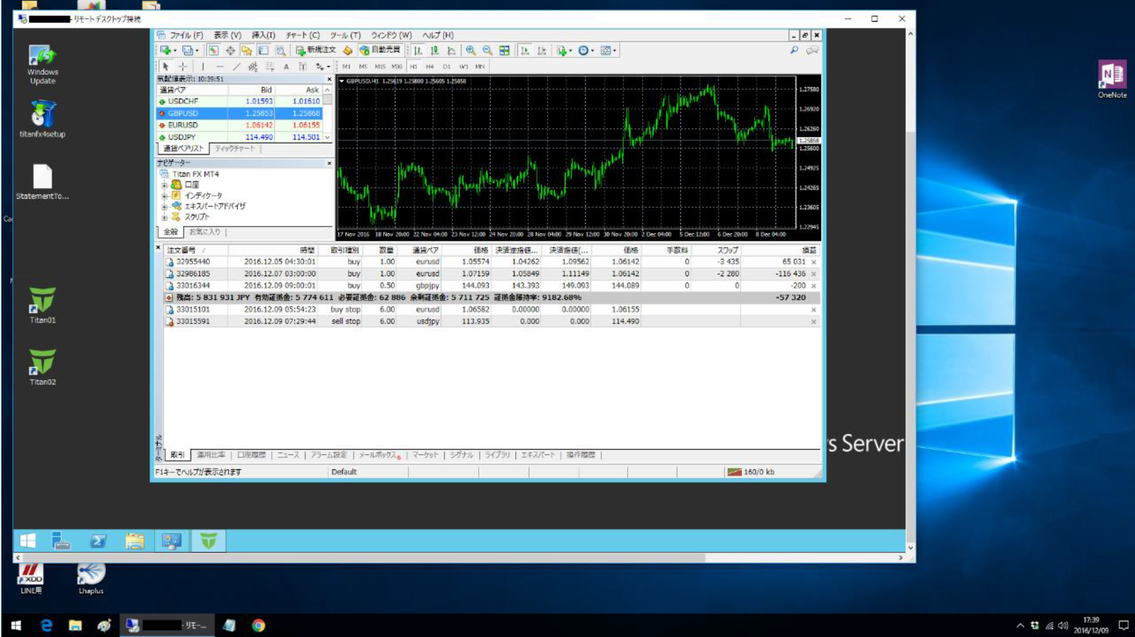Image resolution: width=1135 pixels, height=637 pixels.
Task: Select the EURUSD row in Market Watch
Action: (239, 125)
